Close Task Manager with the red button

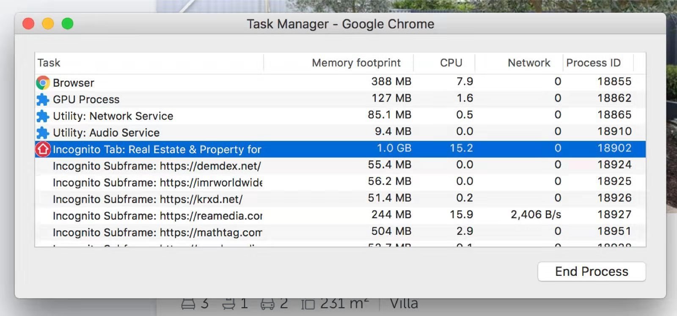[28, 24]
